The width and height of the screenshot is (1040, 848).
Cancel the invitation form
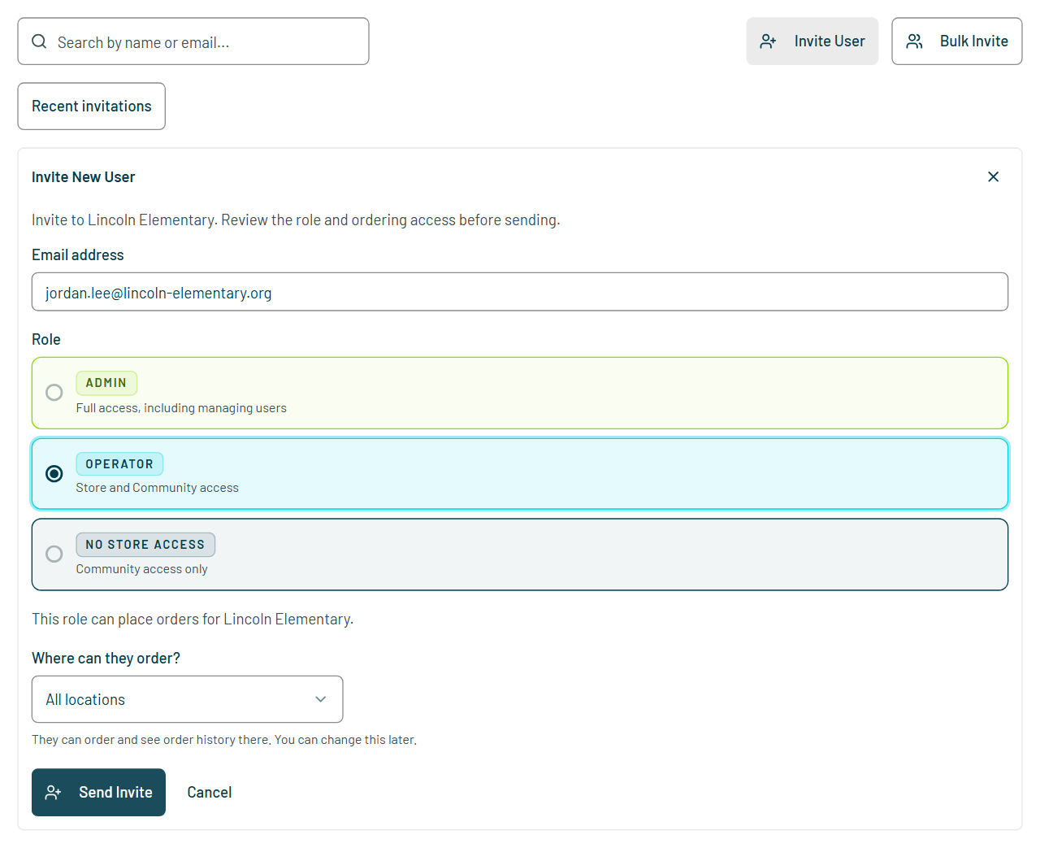pos(210,792)
